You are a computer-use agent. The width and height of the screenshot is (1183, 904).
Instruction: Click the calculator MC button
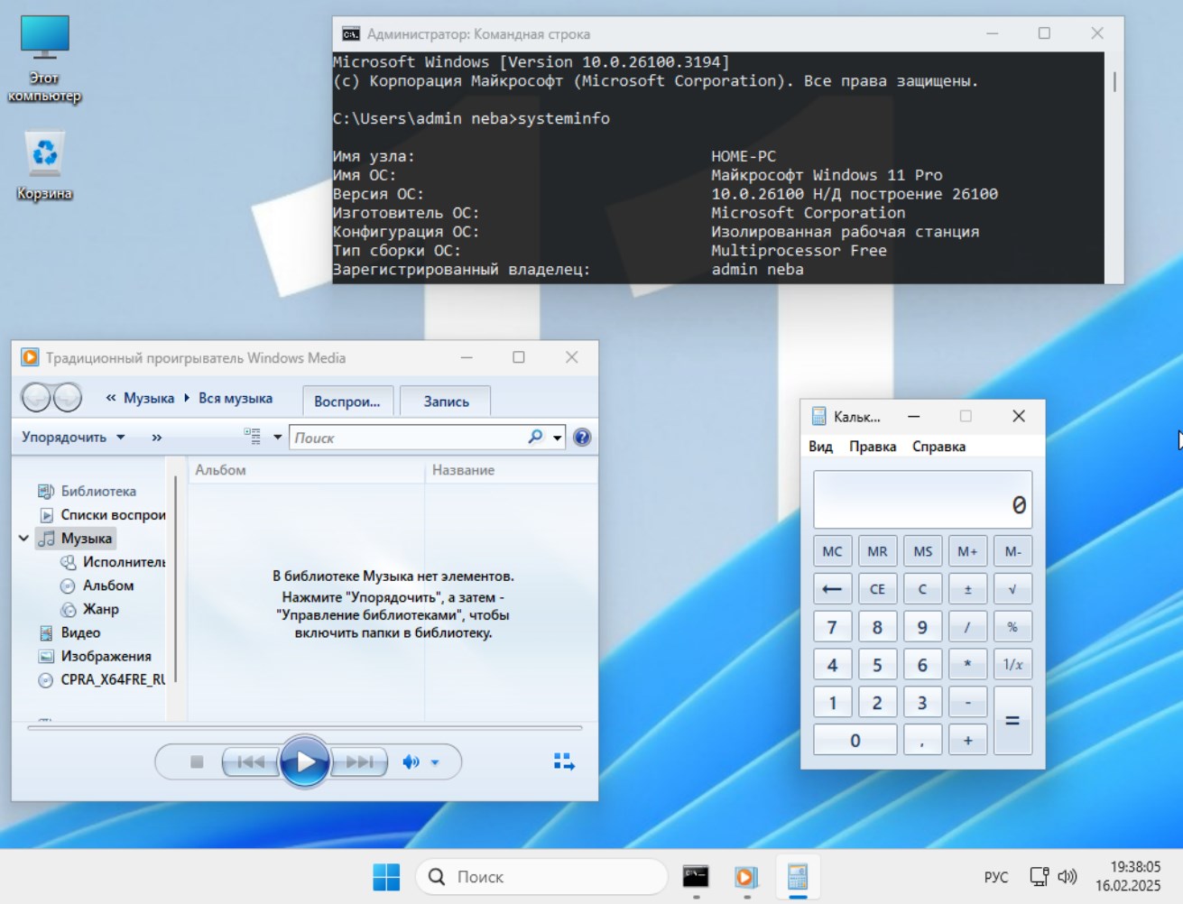832,551
